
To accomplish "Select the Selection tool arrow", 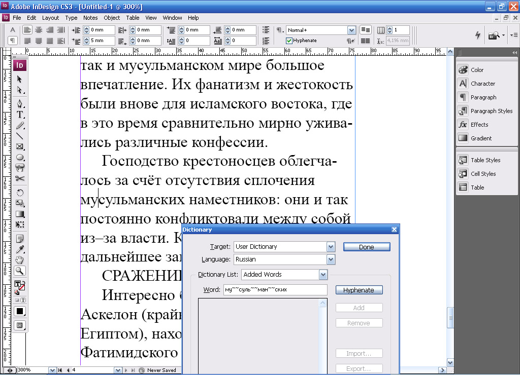I will (x=19, y=79).
